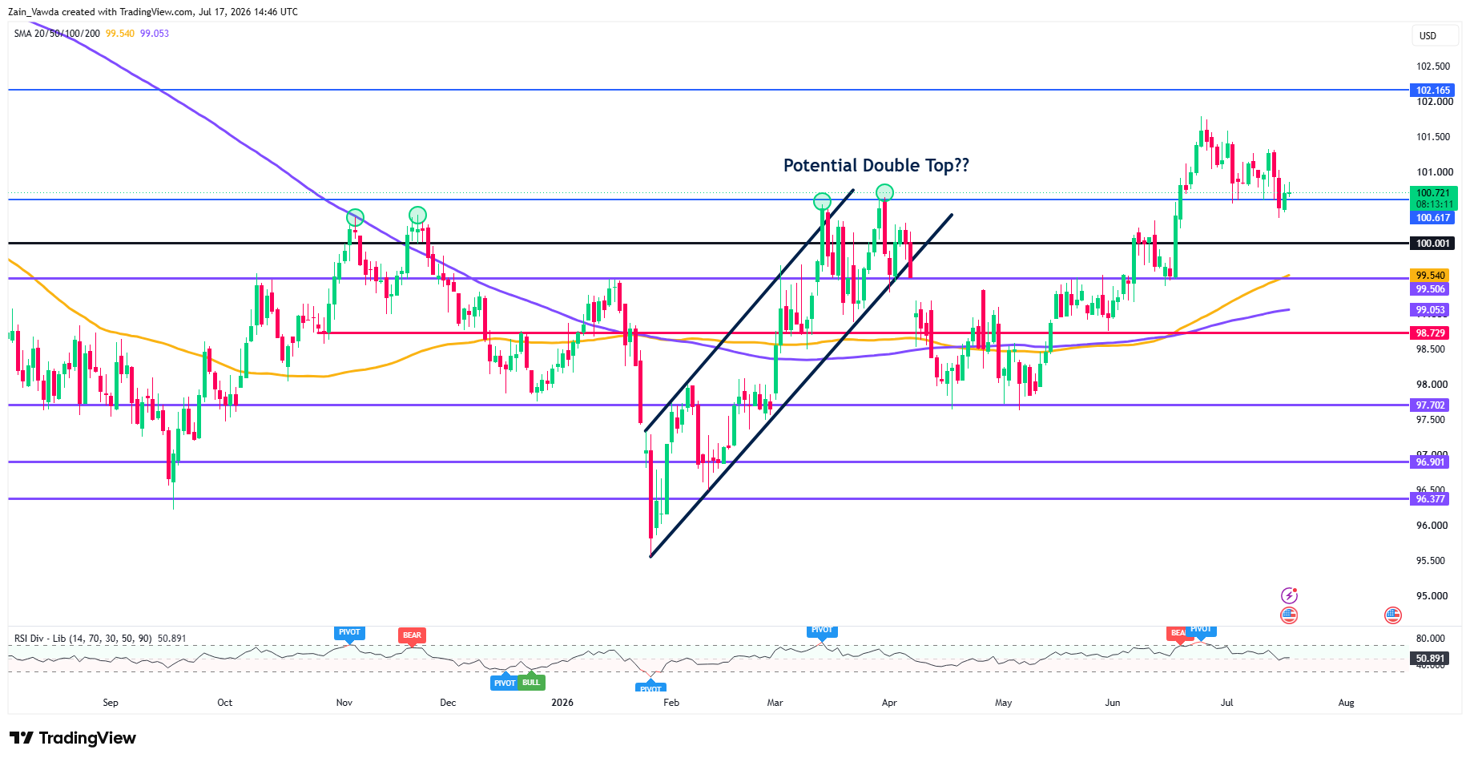Click the purple 99.053 value in SMA legend
The image size is (1470, 762).
click(155, 34)
